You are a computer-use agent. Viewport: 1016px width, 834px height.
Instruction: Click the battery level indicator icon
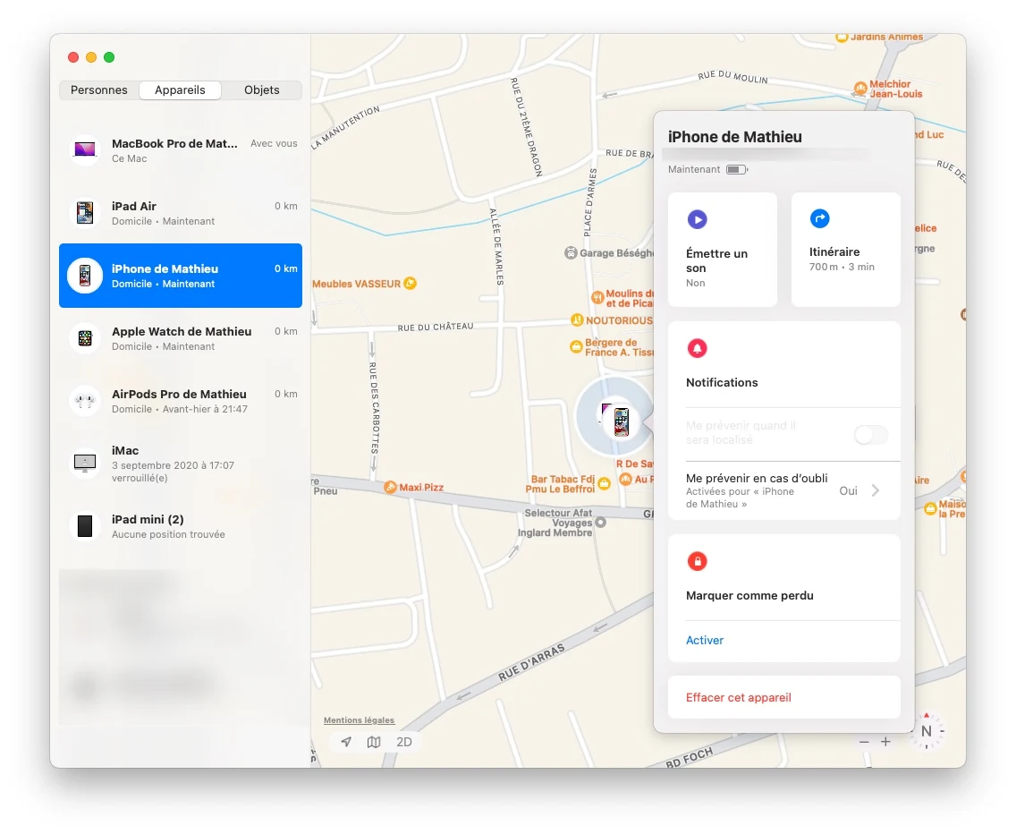pyautogui.click(x=737, y=169)
